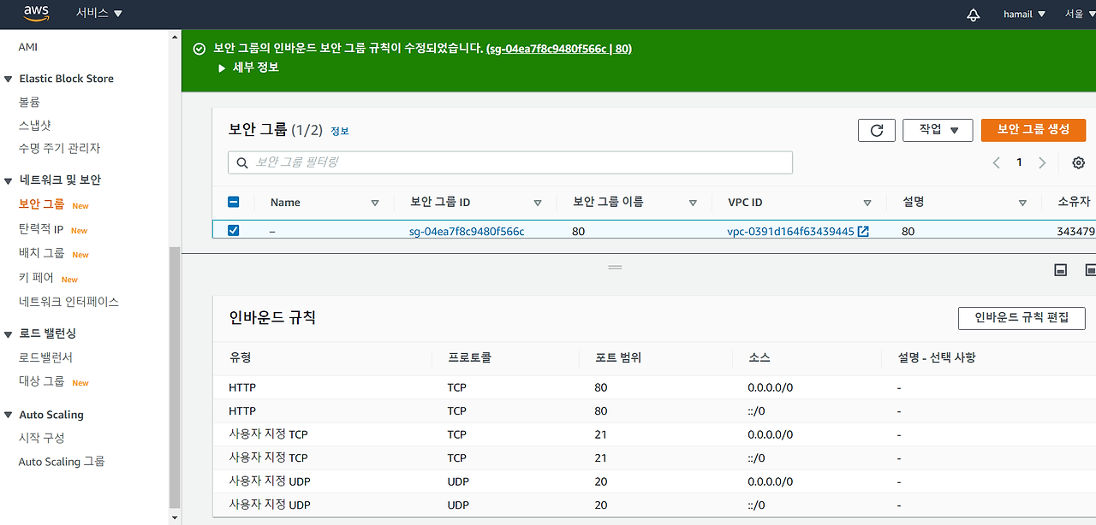1096x525 pixels.
Task: Collapse the details pane with the layout icon
Action: tap(1060, 269)
